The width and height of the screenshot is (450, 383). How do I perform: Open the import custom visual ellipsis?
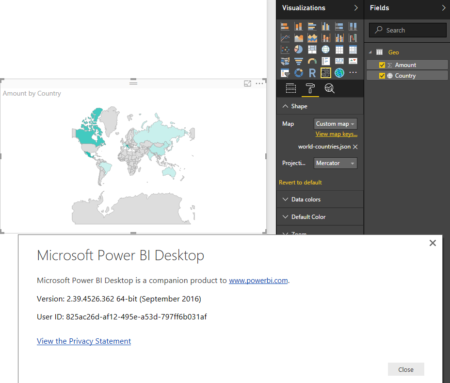point(353,72)
